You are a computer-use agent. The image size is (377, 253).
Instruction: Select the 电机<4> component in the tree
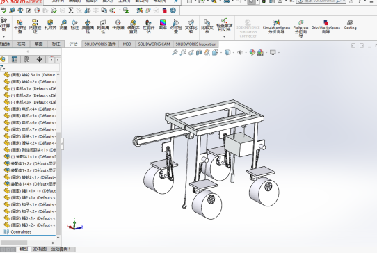30,109
